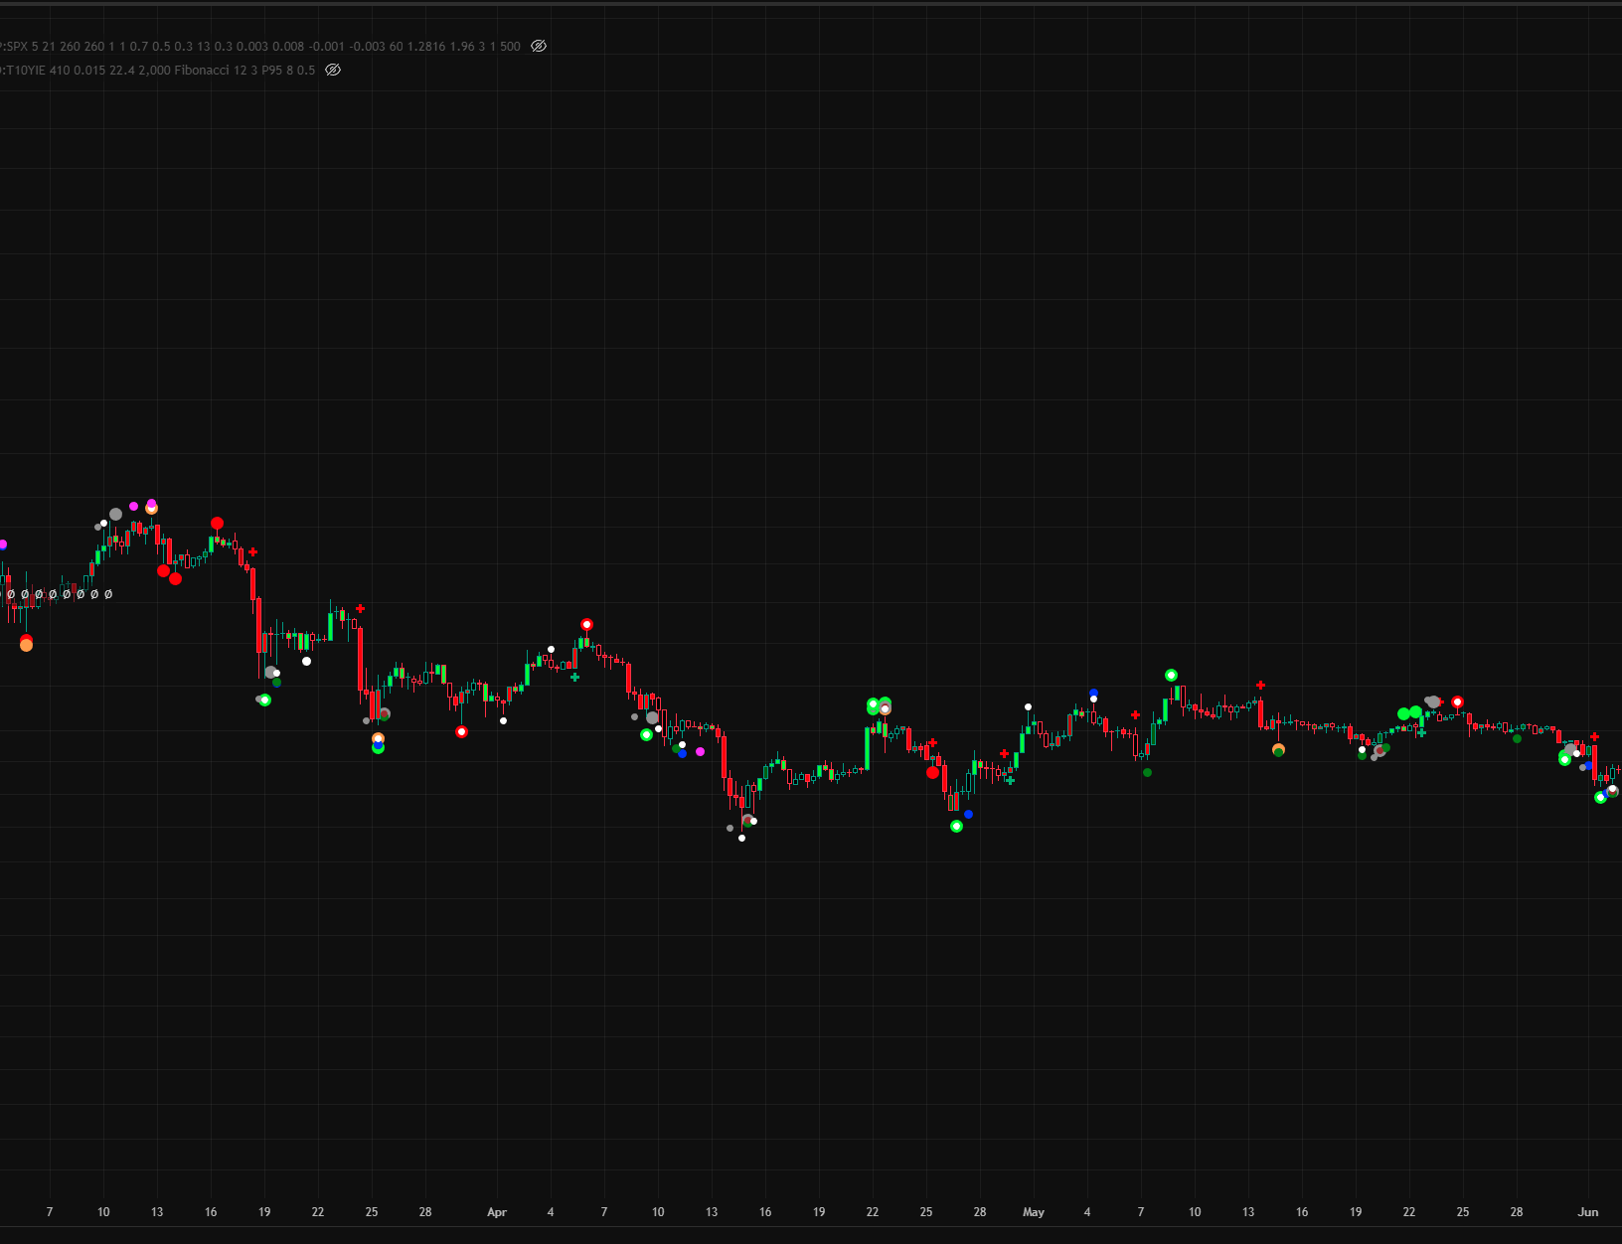Click the Apr label on the time axis
The height and width of the screenshot is (1244, 1622).
click(x=497, y=1212)
